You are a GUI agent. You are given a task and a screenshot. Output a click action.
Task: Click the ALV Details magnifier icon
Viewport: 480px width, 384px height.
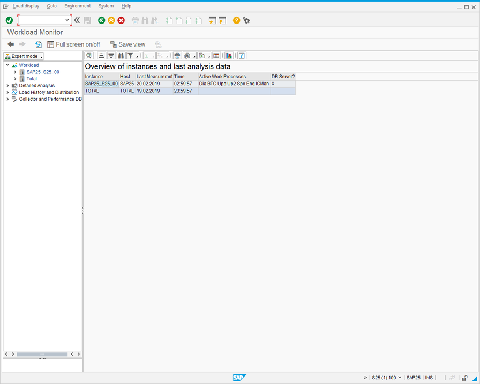[89, 56]
